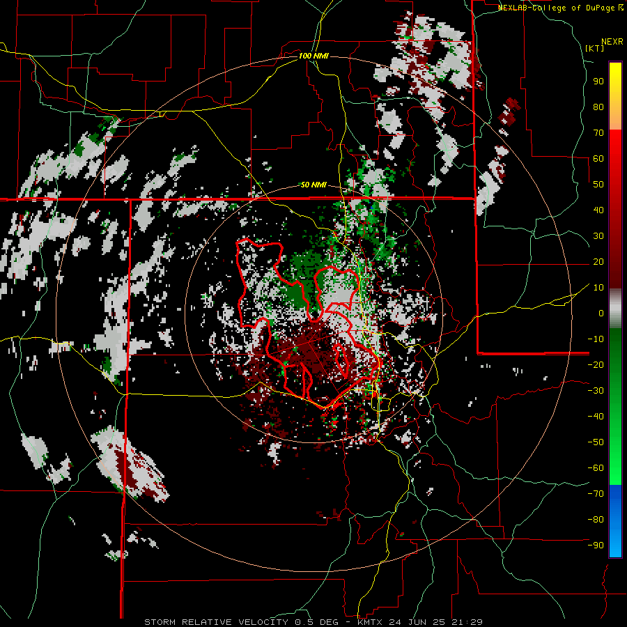Screen dimensions: 627x627
Task: Click the NEXR label above the color scale
Action: click(x=612, y=42)
